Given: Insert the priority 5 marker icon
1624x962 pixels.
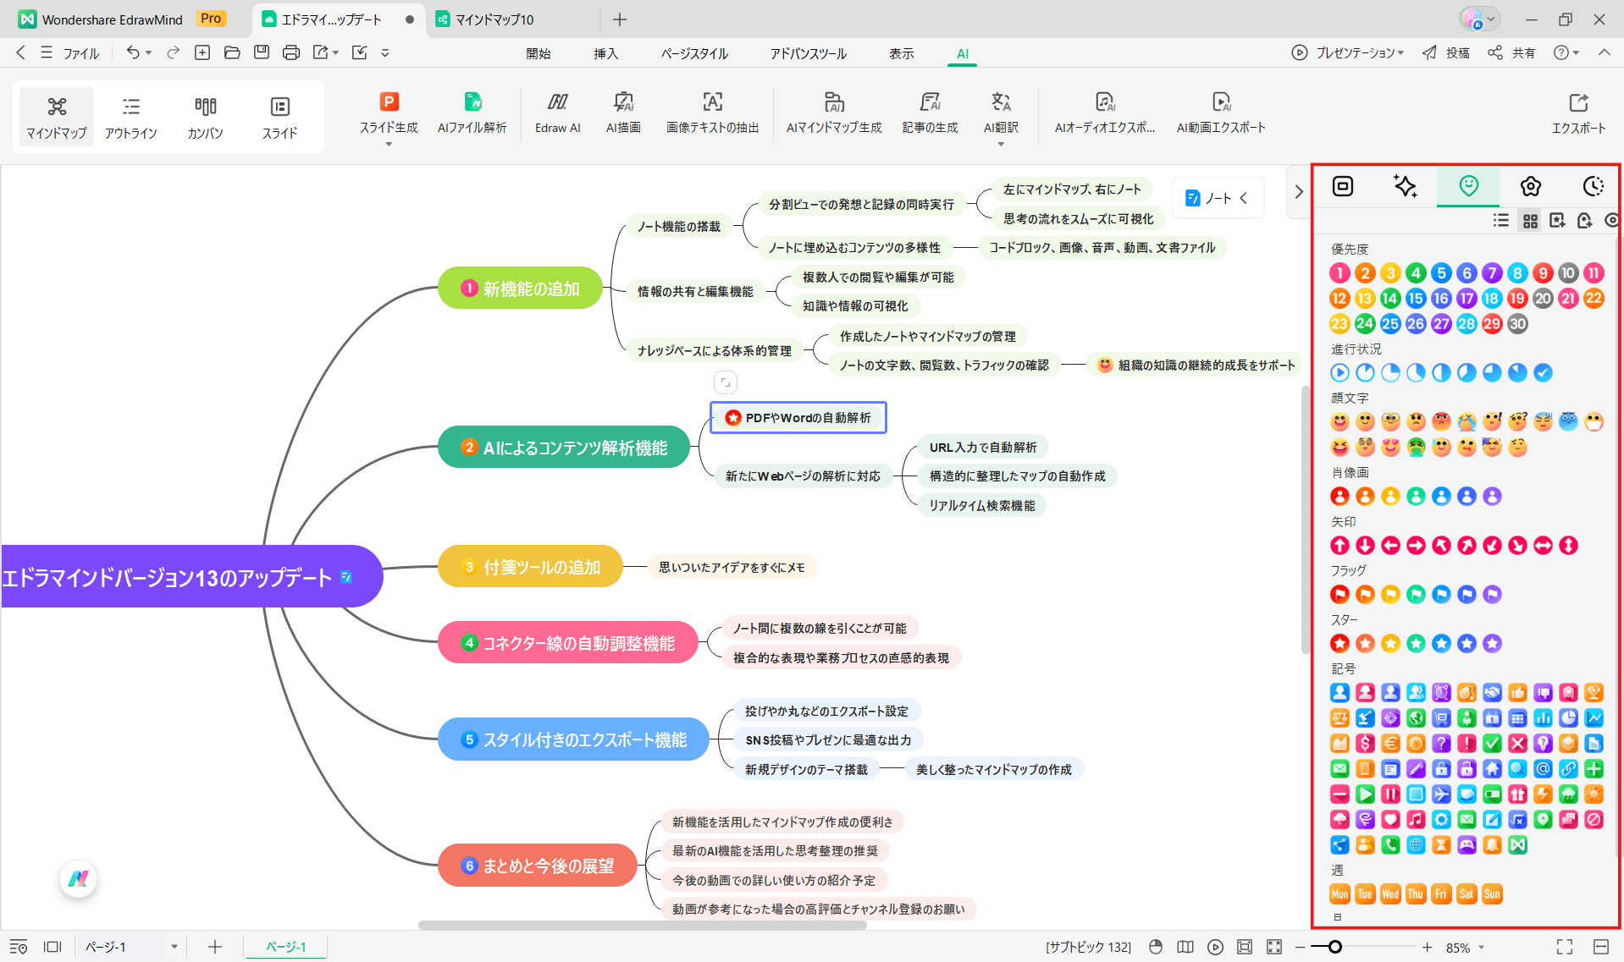Looking at the screenshot, I should click(1441, 273).
